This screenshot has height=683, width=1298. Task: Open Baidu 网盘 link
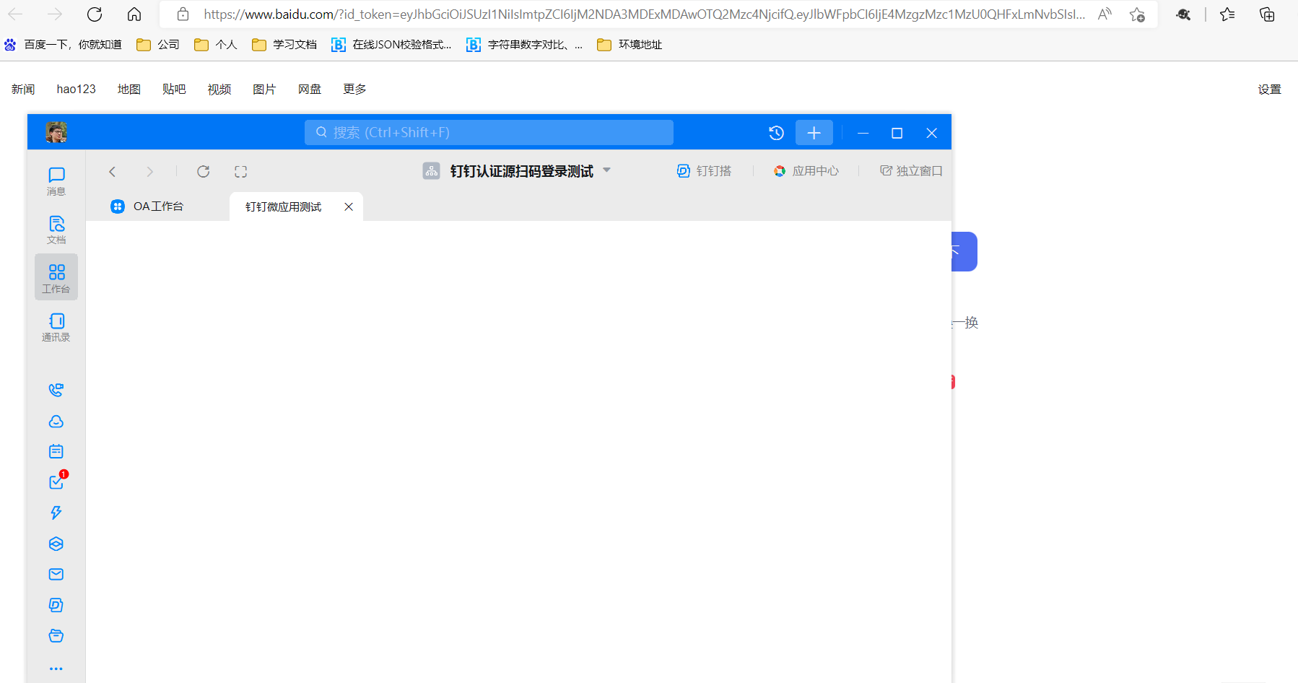click(310, 90)
